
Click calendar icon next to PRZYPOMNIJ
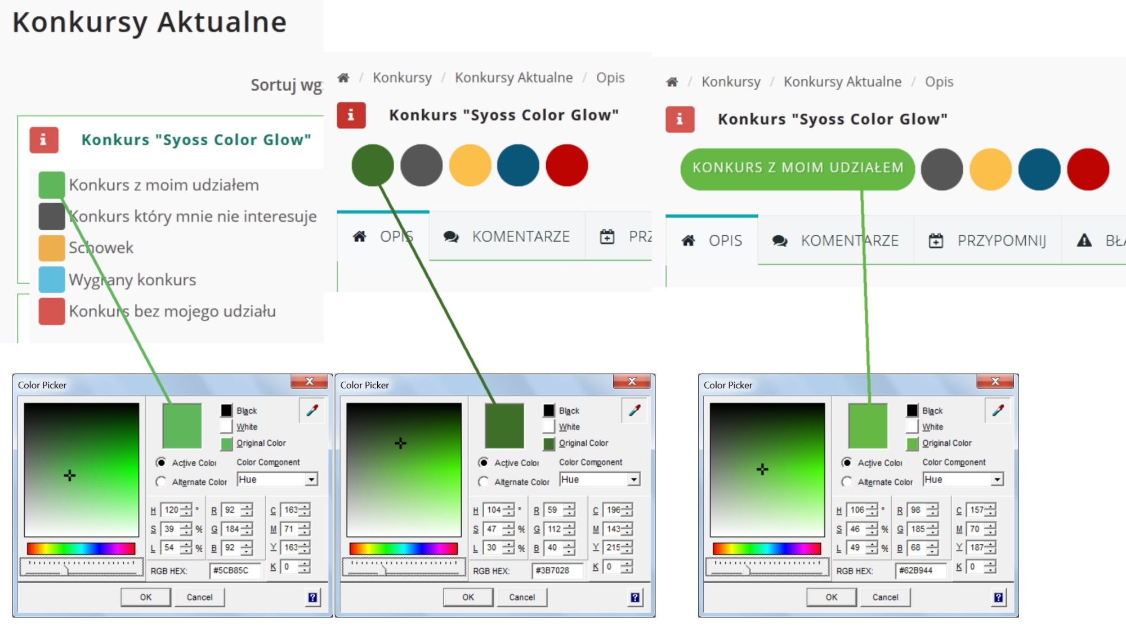coord(936,241)
